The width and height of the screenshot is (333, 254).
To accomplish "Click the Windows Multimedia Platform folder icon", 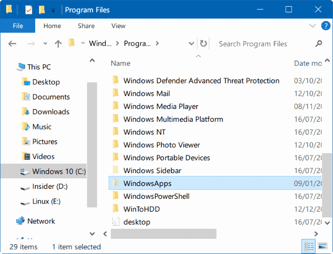I will [x=116, y=119].
